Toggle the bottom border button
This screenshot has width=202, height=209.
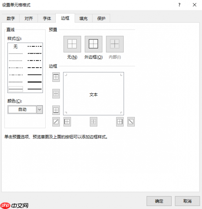[56, 110]
